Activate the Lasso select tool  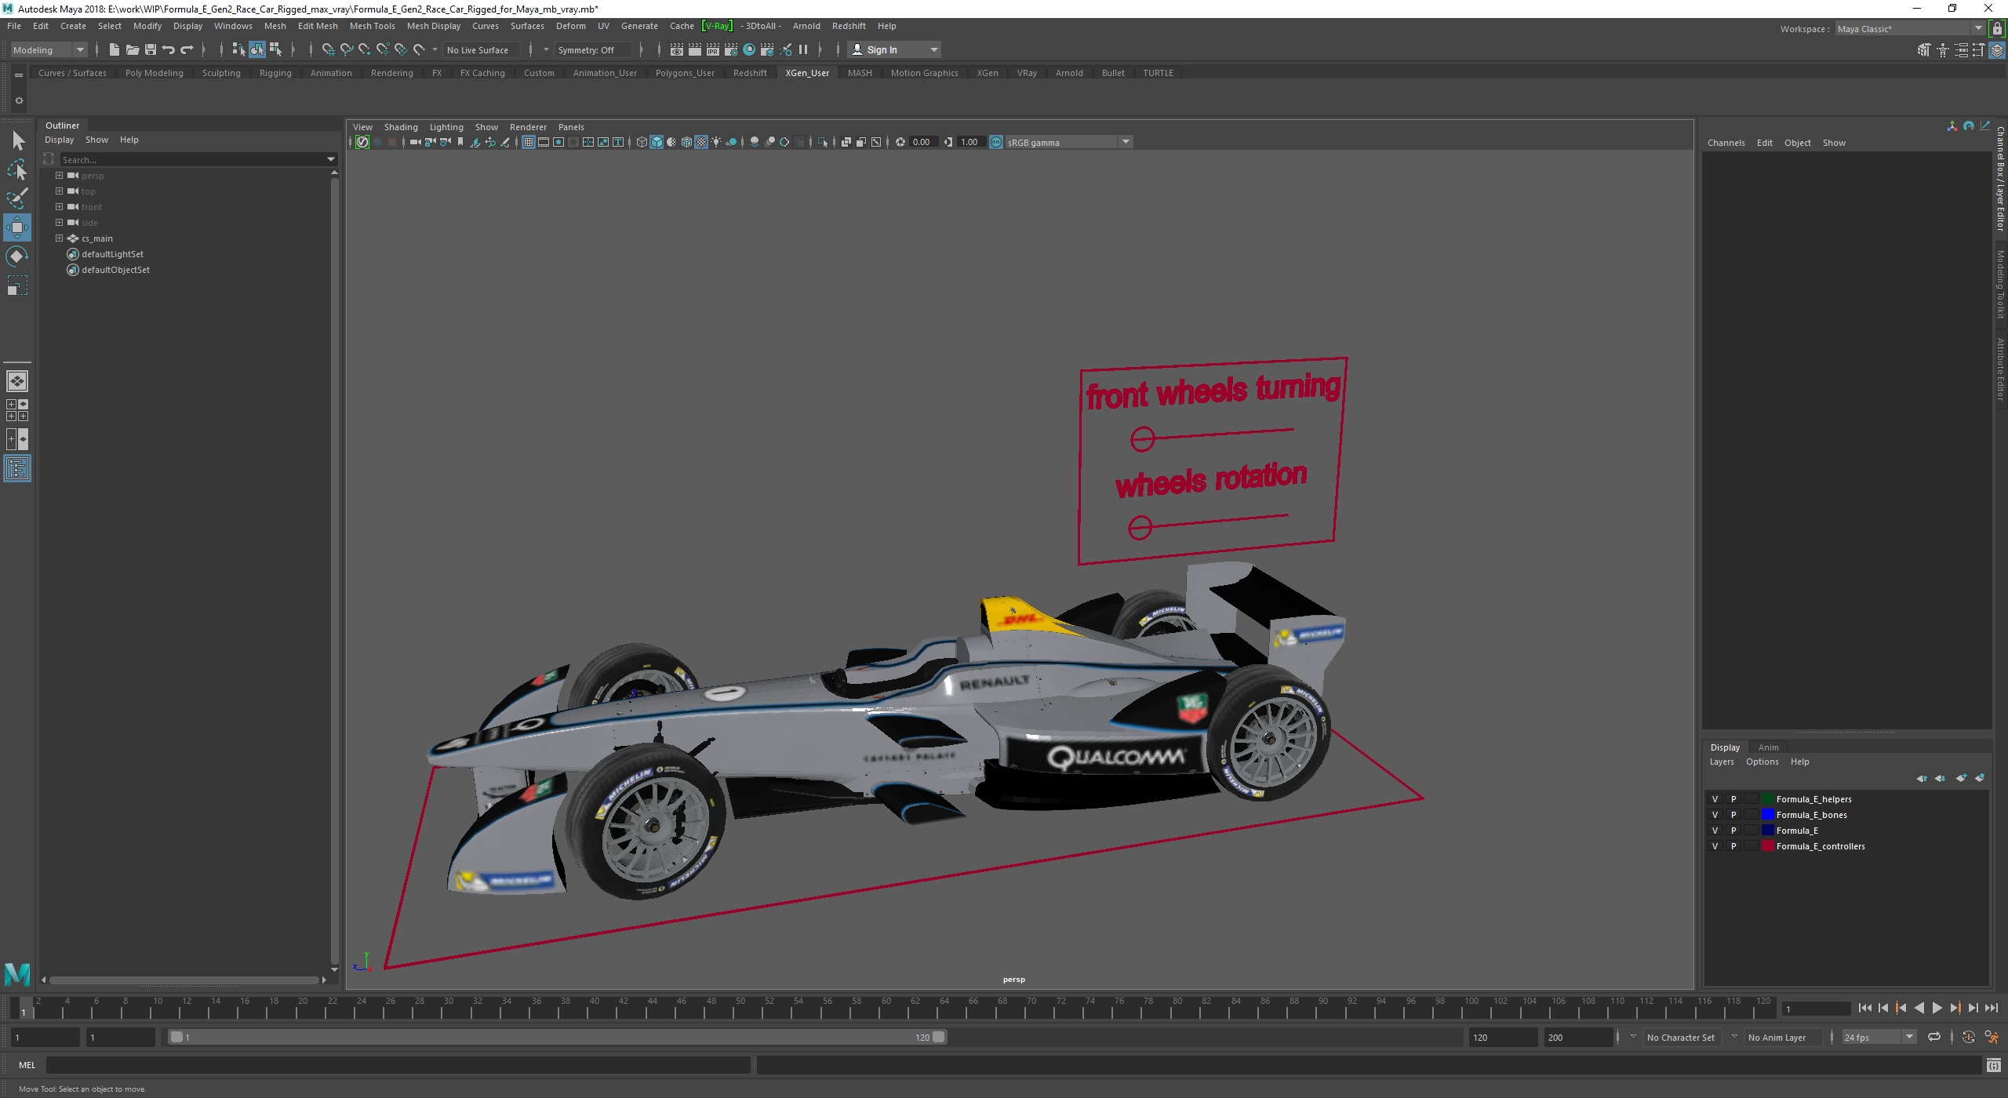(17, 169)
